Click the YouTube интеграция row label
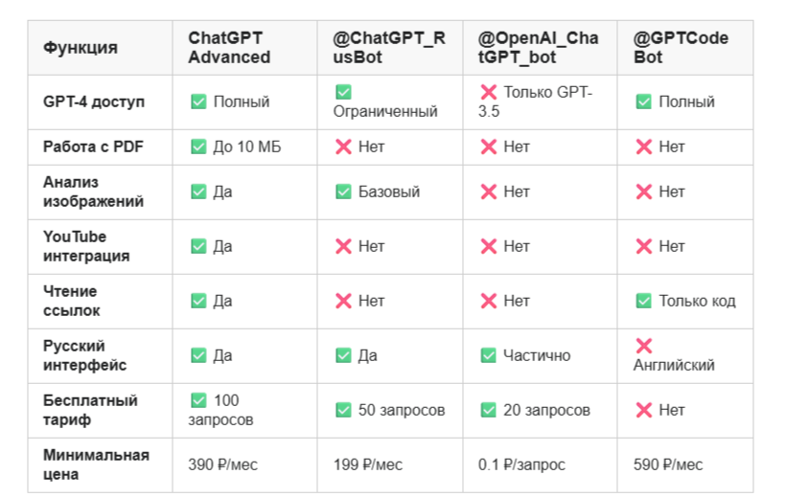 [86, 246]
